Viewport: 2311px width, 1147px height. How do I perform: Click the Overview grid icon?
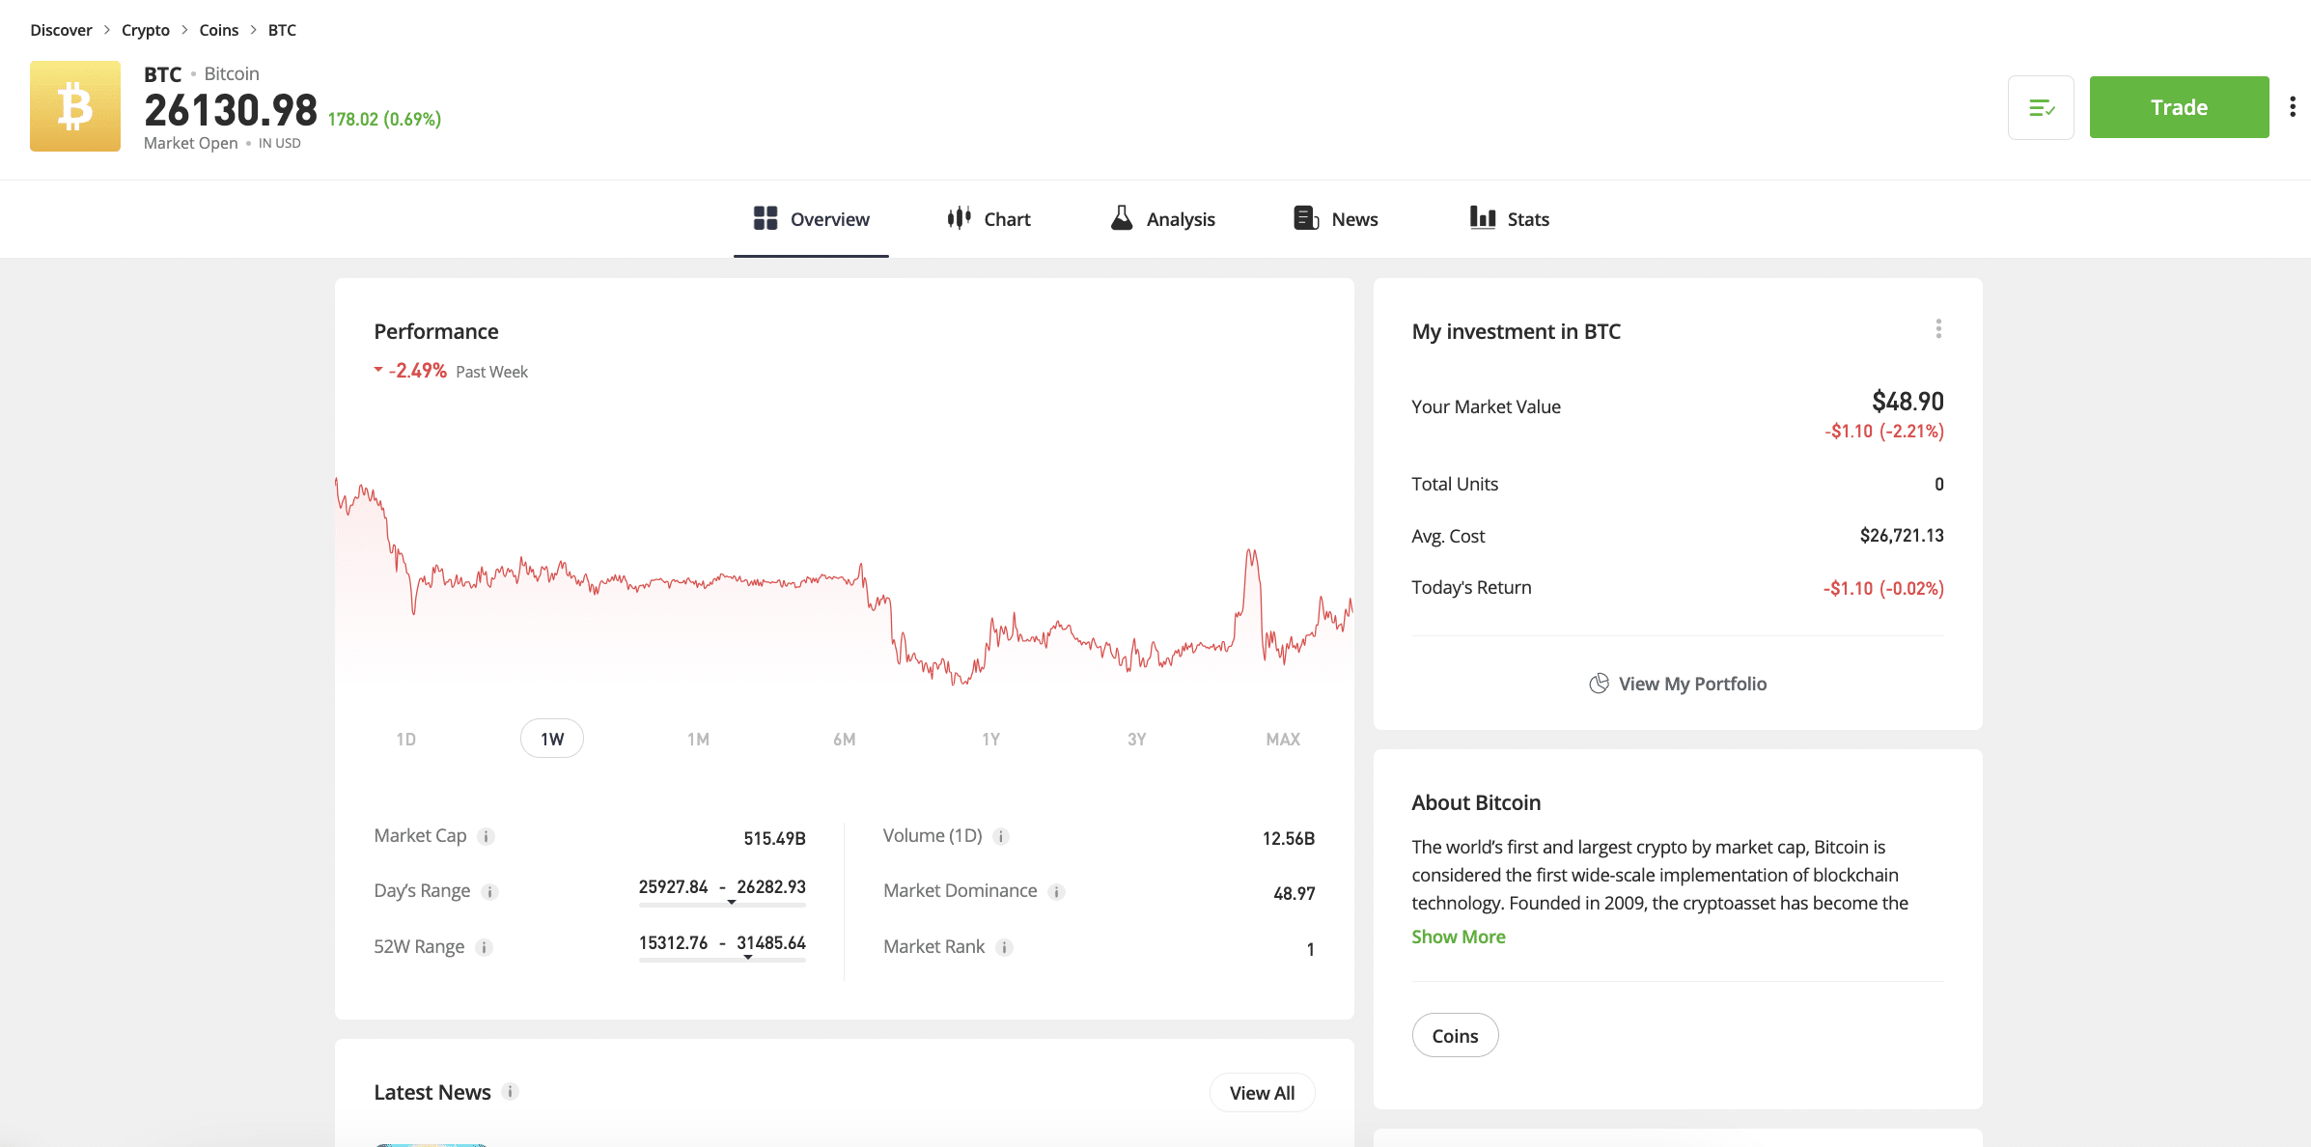click(766, 218)
